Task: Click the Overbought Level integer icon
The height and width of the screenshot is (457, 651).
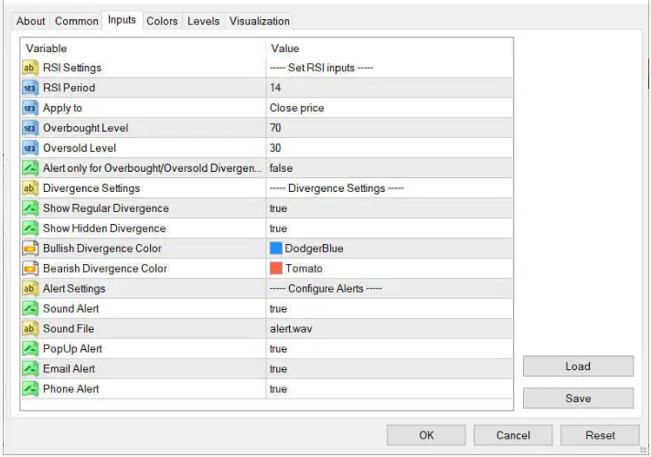Action: click(x=29, y=128)
